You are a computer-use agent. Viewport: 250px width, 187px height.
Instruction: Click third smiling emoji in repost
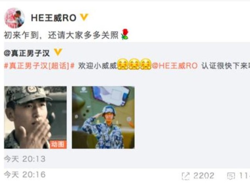click(x=146, y=64)
